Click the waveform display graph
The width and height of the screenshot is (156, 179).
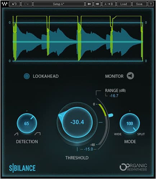78,38
